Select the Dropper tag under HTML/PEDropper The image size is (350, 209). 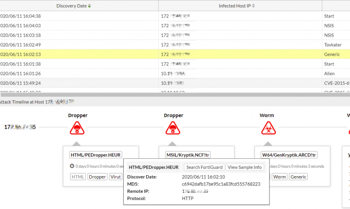tap(97, 177)
